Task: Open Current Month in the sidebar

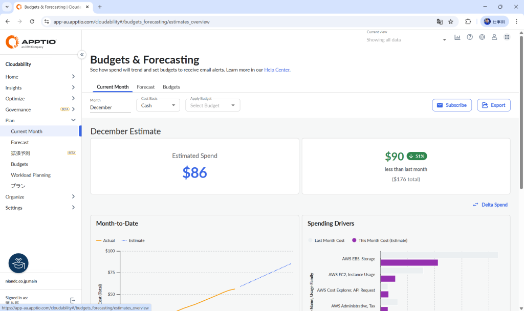Action: tap(40, 131)
